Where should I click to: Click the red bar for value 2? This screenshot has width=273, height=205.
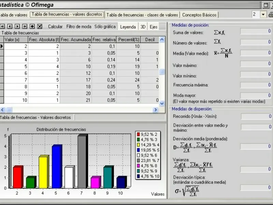point(18,177)
